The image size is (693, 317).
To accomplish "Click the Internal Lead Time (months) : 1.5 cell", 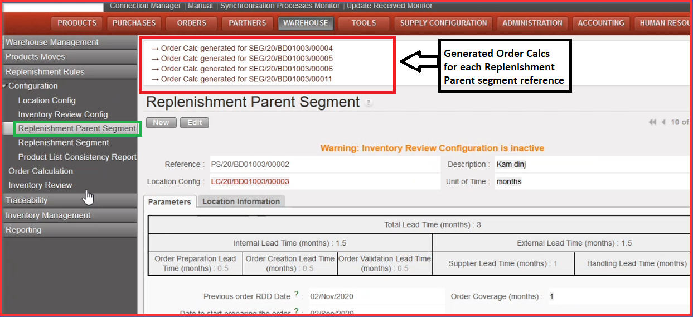I will (290, 243).
